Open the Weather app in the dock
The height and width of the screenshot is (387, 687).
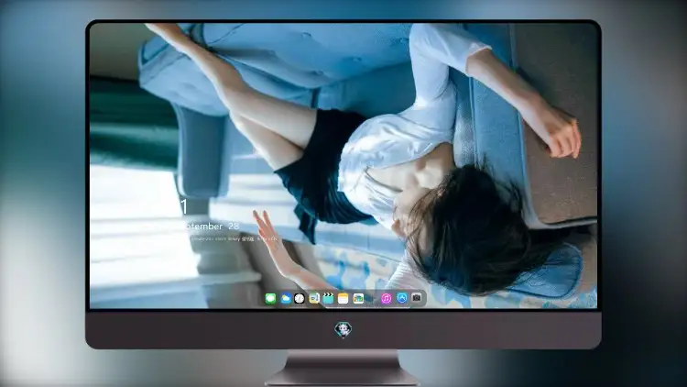point(285,299)
